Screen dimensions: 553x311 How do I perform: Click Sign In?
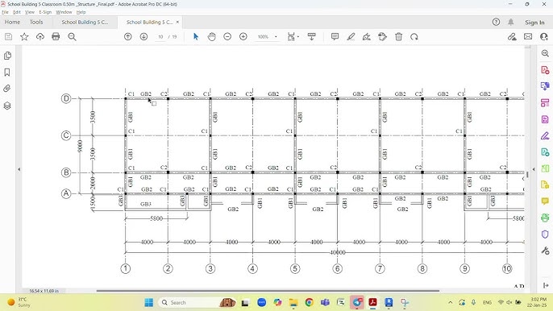pyautogui.click(x=534, y=23)
